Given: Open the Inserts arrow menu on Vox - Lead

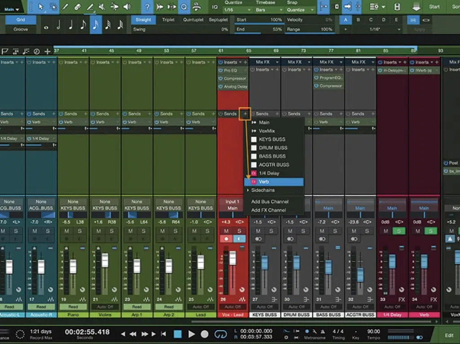Looking at the screenshot, I should (241, 62).
